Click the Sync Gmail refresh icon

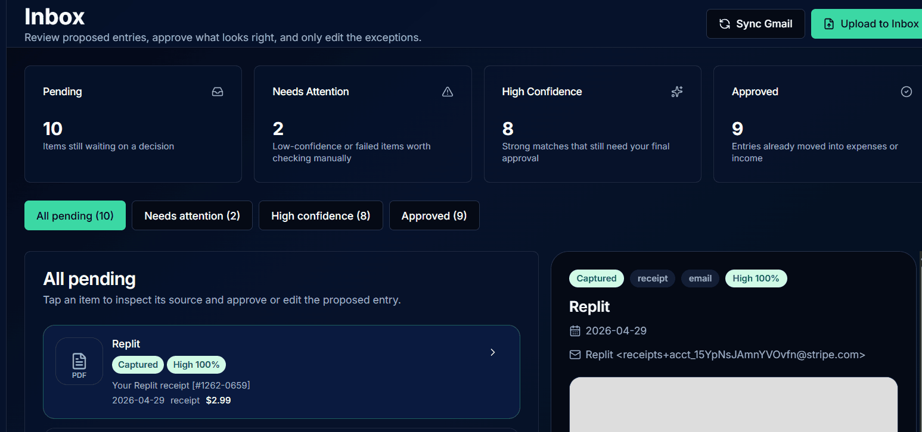[725, 24]
